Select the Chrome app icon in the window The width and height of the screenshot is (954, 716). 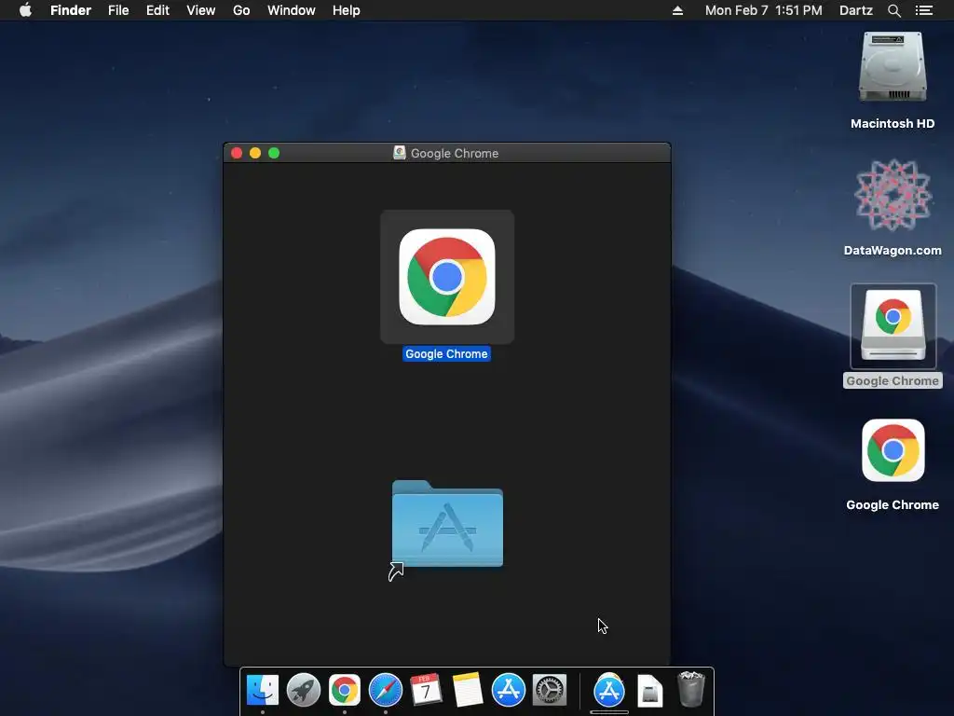point(446,277)
